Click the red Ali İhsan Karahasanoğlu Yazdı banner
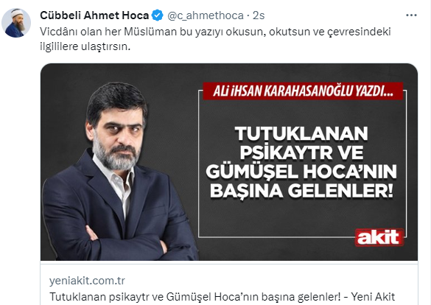Image resolution: width=431 pixels, height=305 pixels. point(303,91)
